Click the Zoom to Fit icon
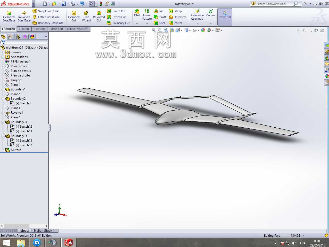The height and width of the screenshot is (247, 329). click(154, 30)
